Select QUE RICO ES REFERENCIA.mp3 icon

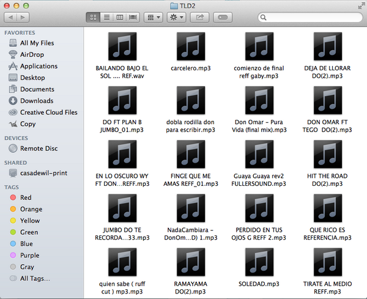pos(328,209)
